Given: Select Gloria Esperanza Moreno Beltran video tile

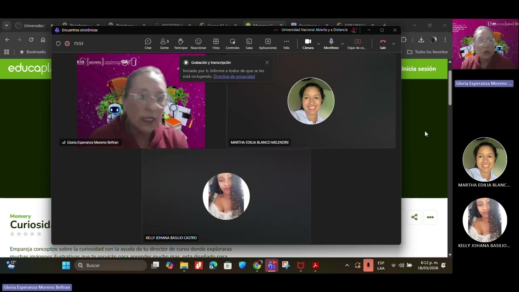Looking at the screenshot, I should 141,101.
